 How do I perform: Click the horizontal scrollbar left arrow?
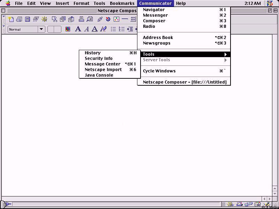click(264, 199)
